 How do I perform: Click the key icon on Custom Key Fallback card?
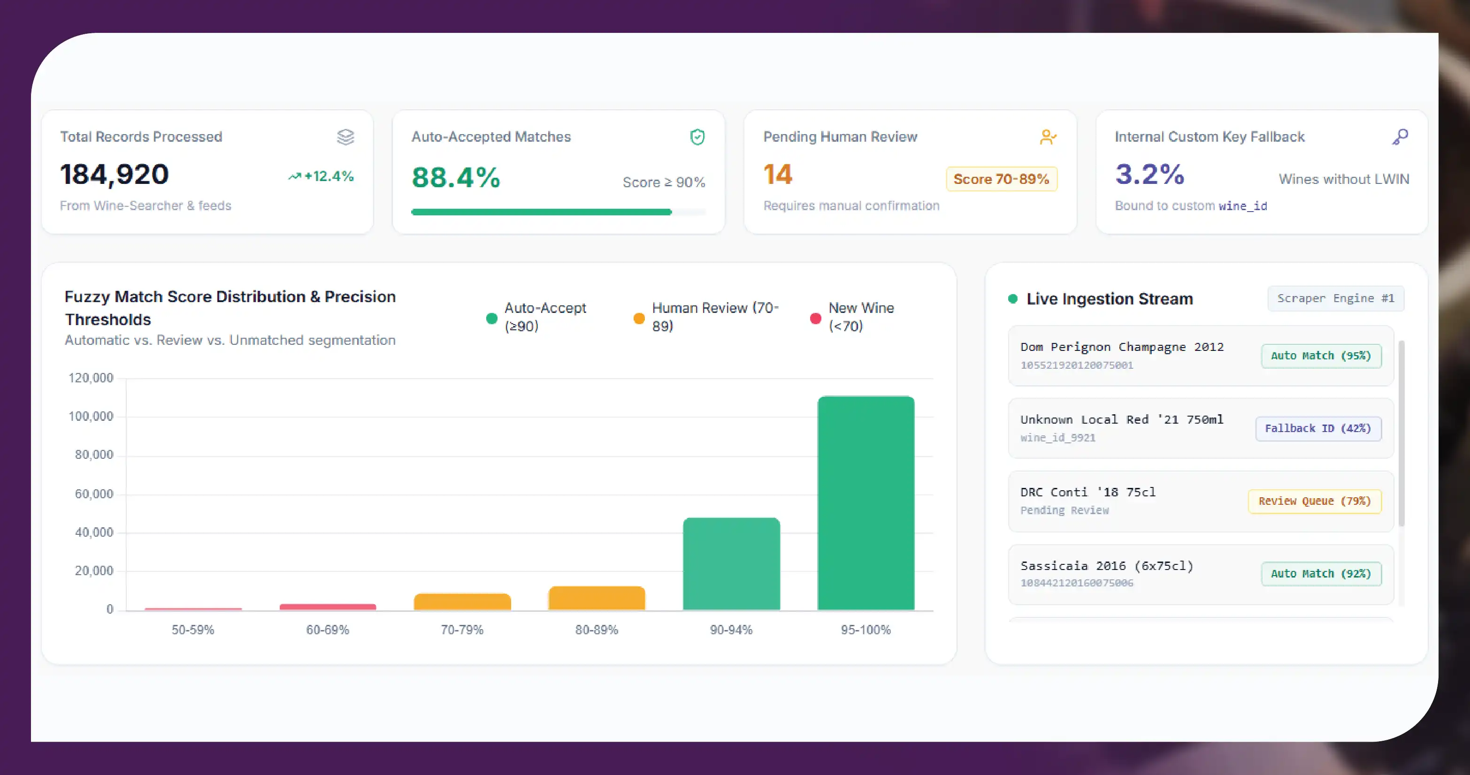pos(1400,137)
